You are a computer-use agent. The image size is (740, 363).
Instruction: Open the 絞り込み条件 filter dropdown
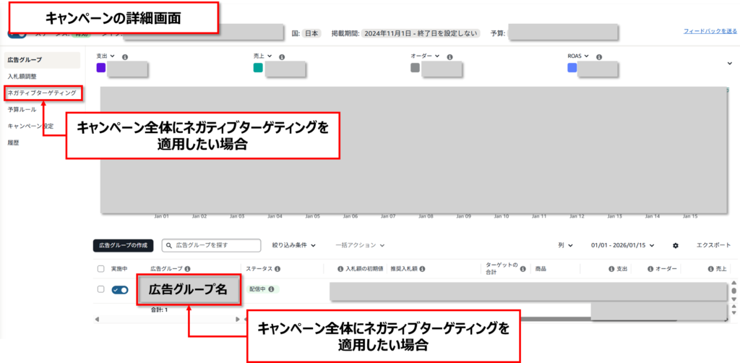pyautogui.click(x=293, y=245)
